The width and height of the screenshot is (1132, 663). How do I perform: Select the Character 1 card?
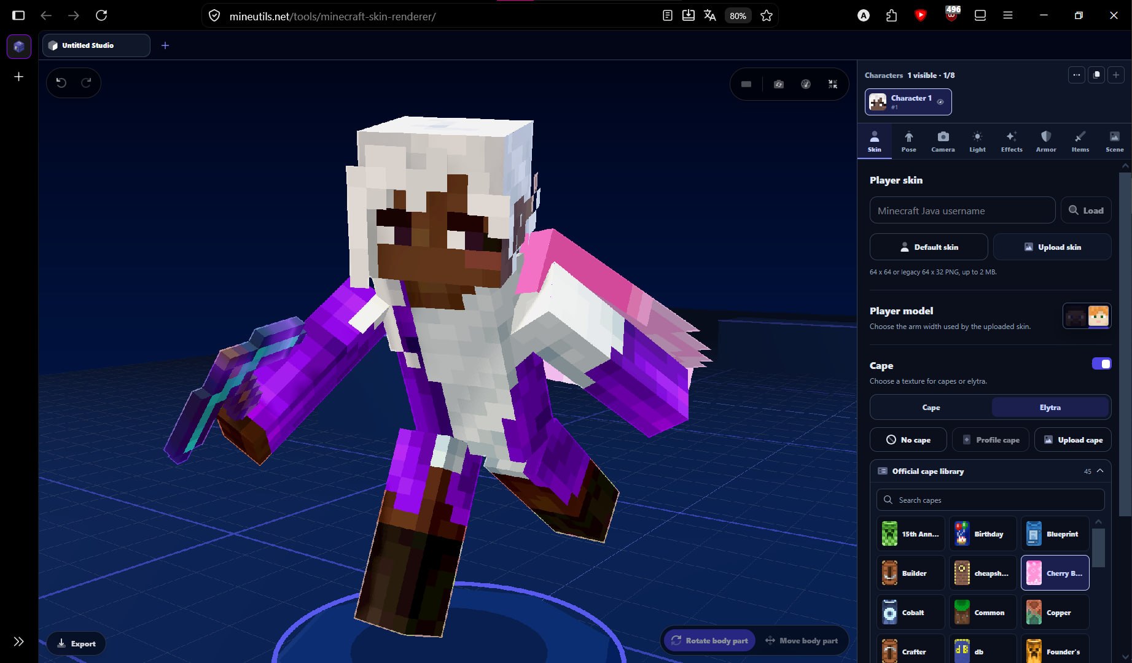pos(908,102)
